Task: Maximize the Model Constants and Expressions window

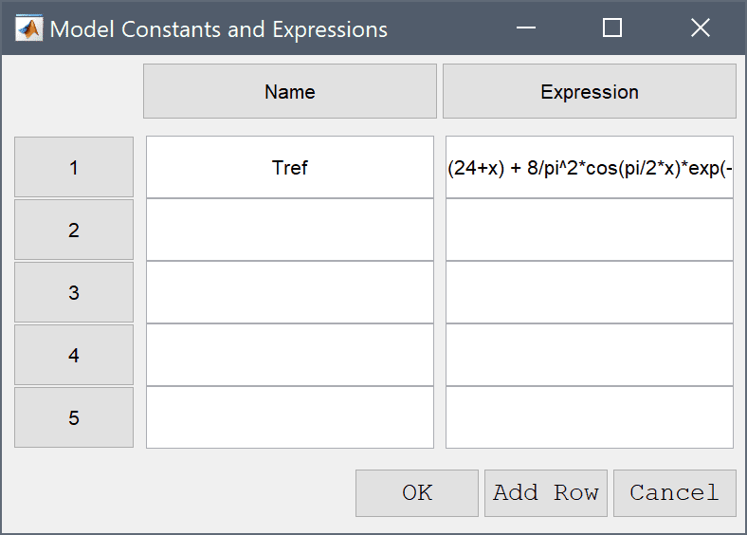Action: tap(612, 28)
